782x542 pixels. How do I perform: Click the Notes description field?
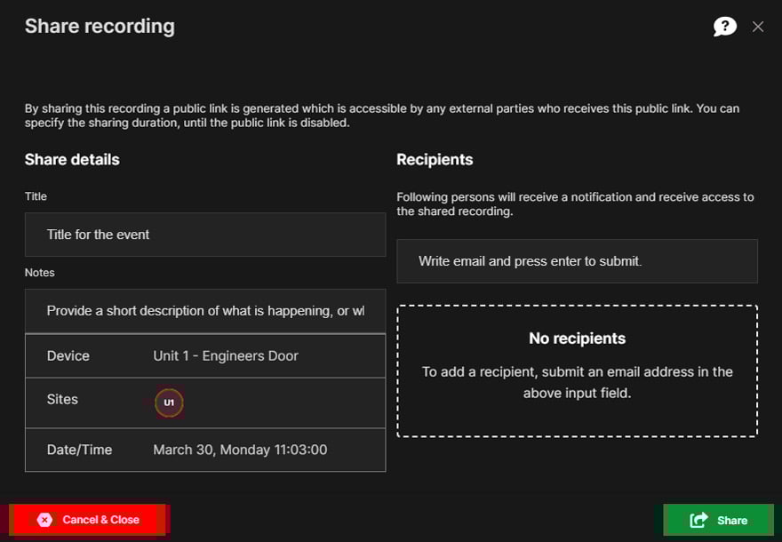pyautogui.click(x=205, y=310)
